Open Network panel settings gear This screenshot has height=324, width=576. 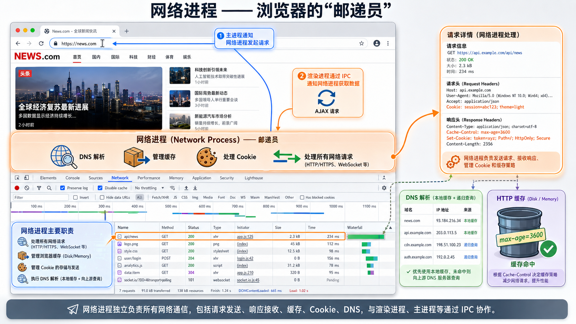pos(384,188)
